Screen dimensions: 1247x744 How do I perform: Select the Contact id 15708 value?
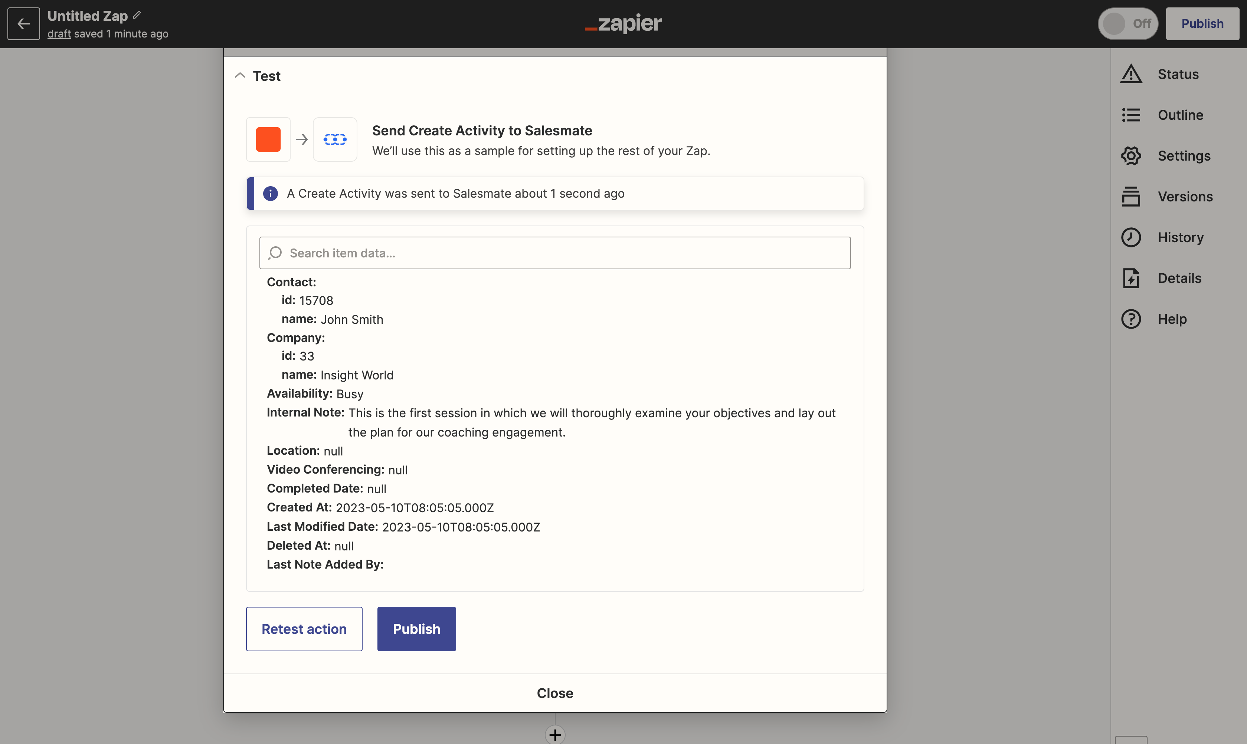tap(316, 300)
